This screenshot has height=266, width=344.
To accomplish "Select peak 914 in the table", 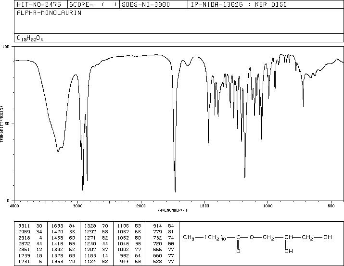I will [164, 226].
